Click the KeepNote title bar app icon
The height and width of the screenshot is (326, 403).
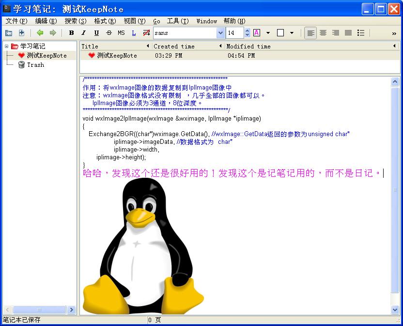7,9
